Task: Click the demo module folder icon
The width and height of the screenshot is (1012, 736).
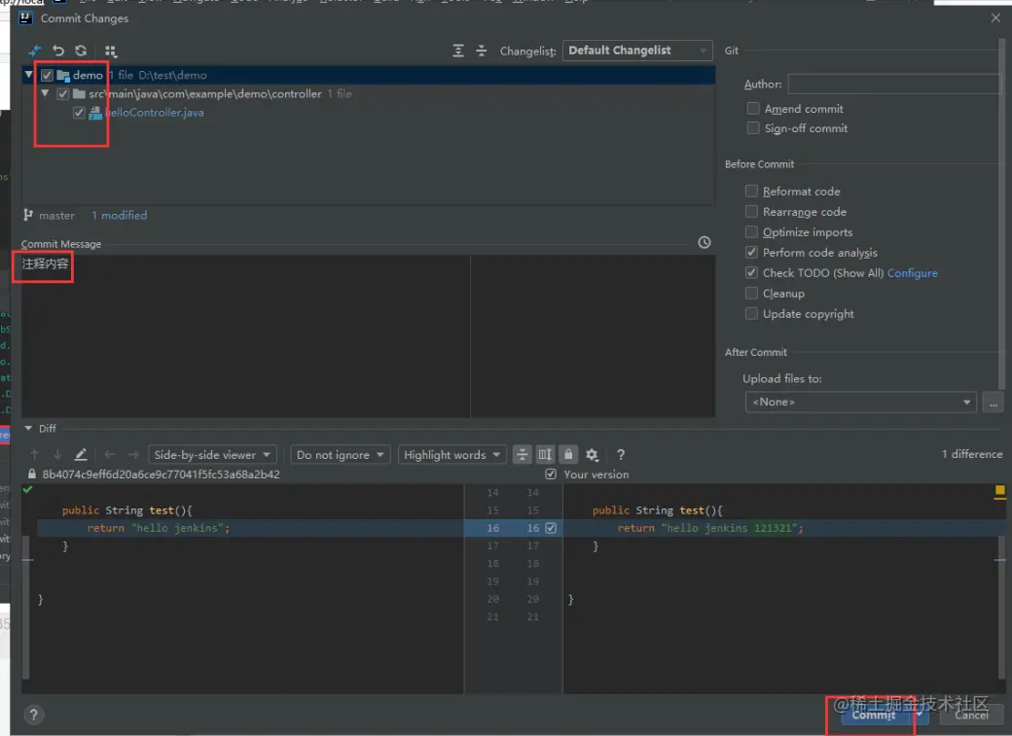Action: coord(63,76)
